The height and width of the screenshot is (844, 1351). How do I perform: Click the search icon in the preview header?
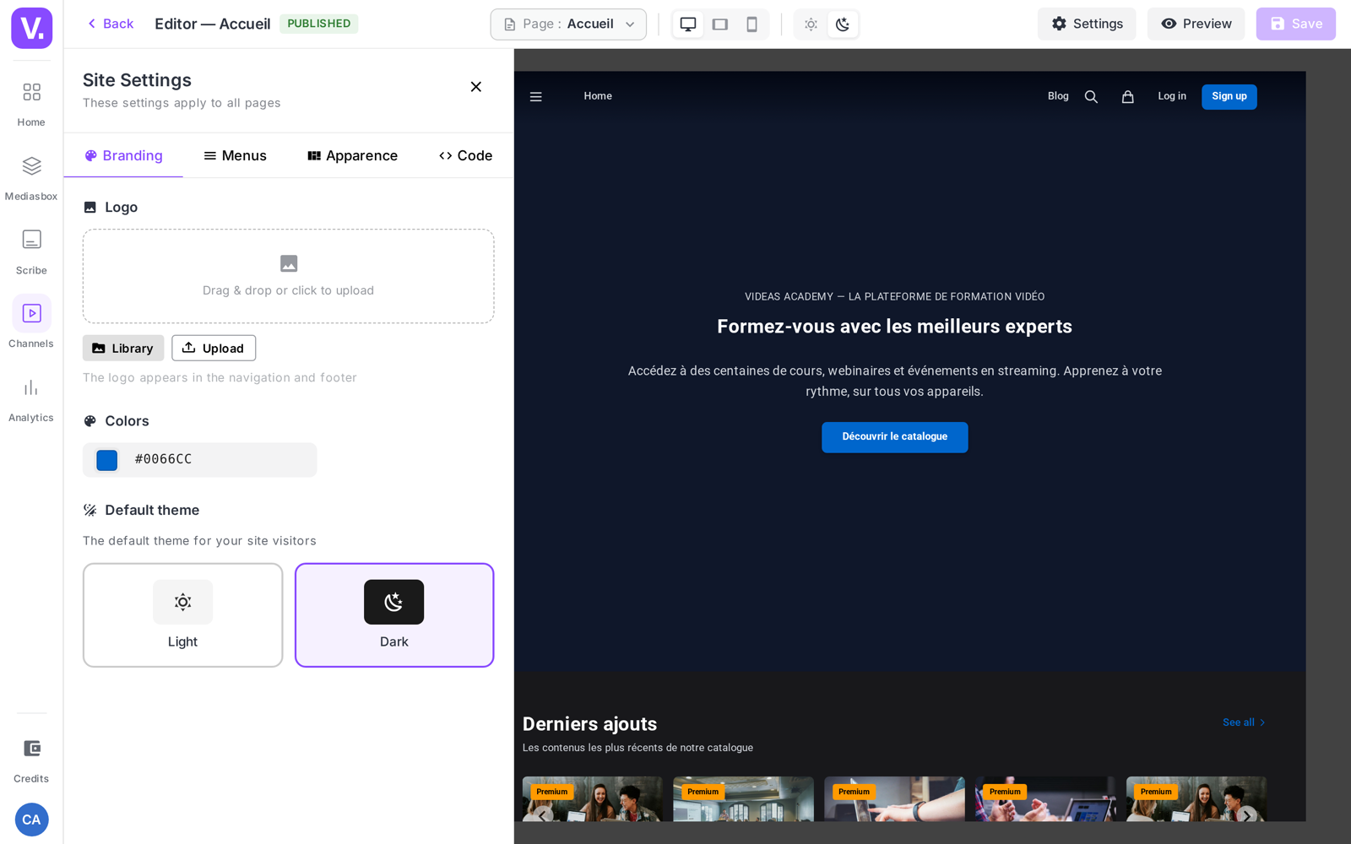[1091, 97]
